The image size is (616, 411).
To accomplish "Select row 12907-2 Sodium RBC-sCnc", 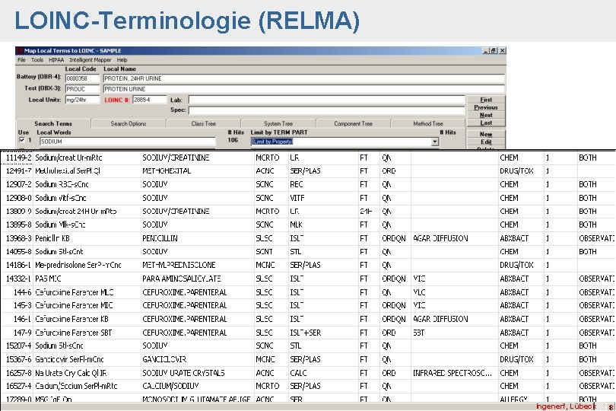I will click(x=308, y=184).
